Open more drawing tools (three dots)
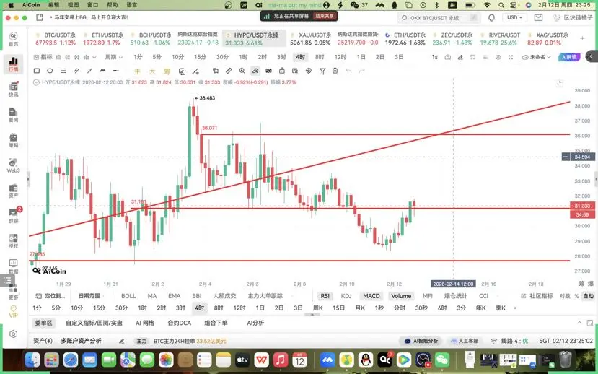598x374 pixels. (116, 71)
